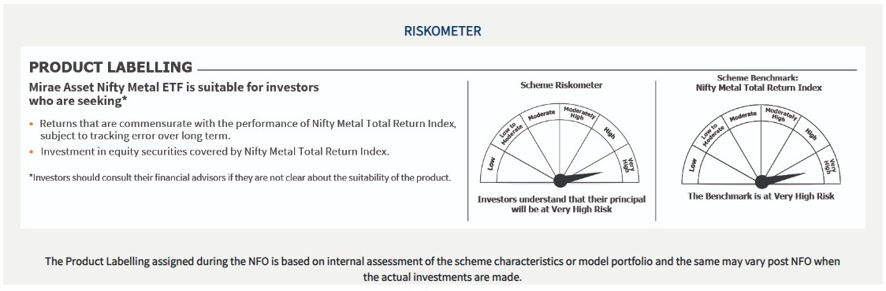This screenshot has height=291, width=886.
Task: Click Low segment on Benchmark gauge
Action: 692,166
